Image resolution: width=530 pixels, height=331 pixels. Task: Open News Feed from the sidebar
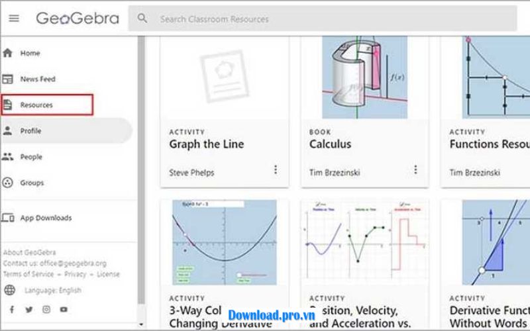(38, 79)
